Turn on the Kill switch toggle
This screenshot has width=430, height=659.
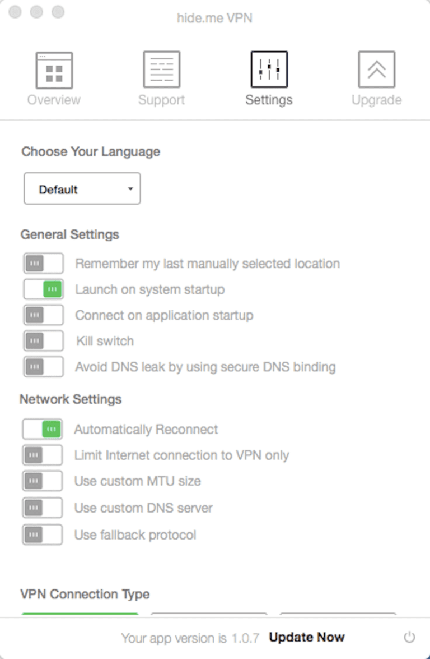[x=43, y=341]
